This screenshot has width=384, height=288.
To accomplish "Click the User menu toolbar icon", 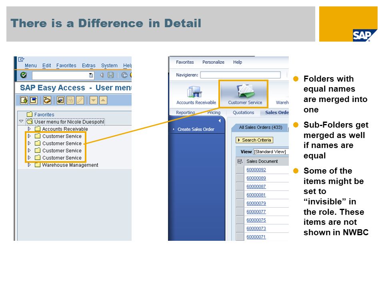I will pyautogui.click(x=24, y=100).
